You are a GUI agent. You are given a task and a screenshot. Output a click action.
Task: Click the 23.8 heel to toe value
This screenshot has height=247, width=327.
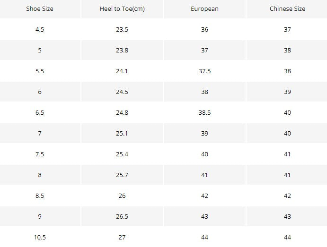pos(122,51)
